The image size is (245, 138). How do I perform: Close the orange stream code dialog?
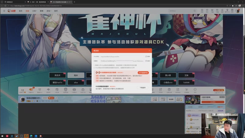tap(149, 51)
